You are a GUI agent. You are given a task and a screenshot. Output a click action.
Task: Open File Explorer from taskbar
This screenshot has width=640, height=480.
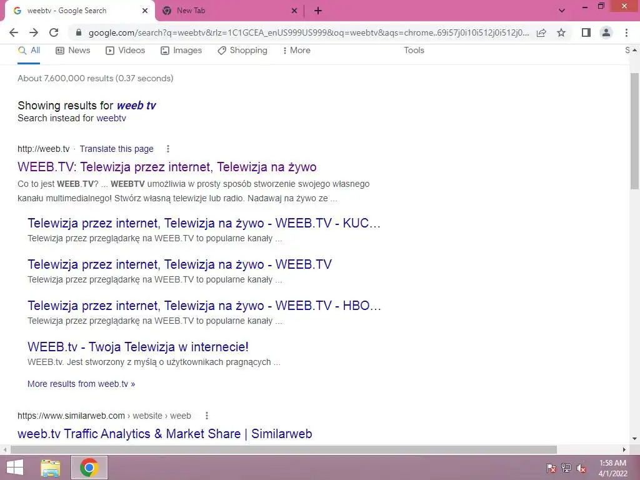[50, 467]
